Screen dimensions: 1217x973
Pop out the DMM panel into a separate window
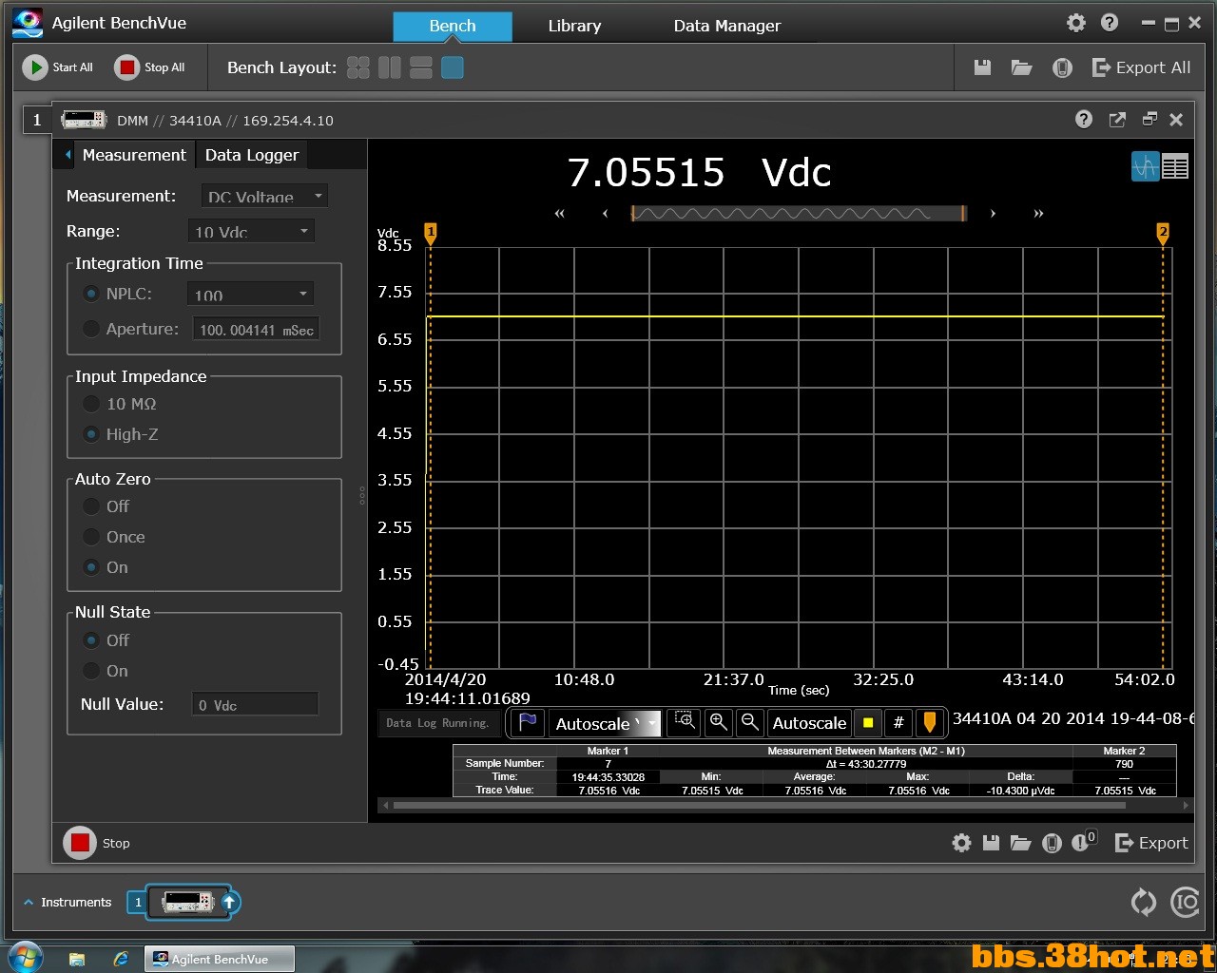[x=1117, y=120]
